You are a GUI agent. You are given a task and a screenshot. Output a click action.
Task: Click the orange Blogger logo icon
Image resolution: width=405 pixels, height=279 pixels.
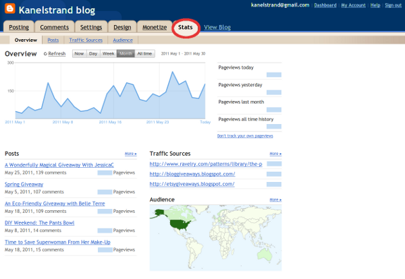(10, 9)
